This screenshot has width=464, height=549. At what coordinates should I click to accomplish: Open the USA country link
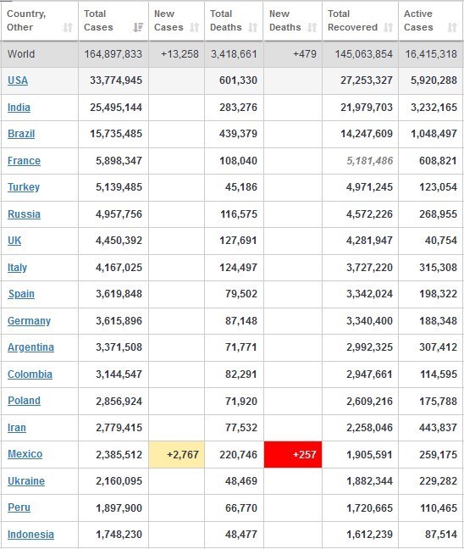(x=18, y=80)
